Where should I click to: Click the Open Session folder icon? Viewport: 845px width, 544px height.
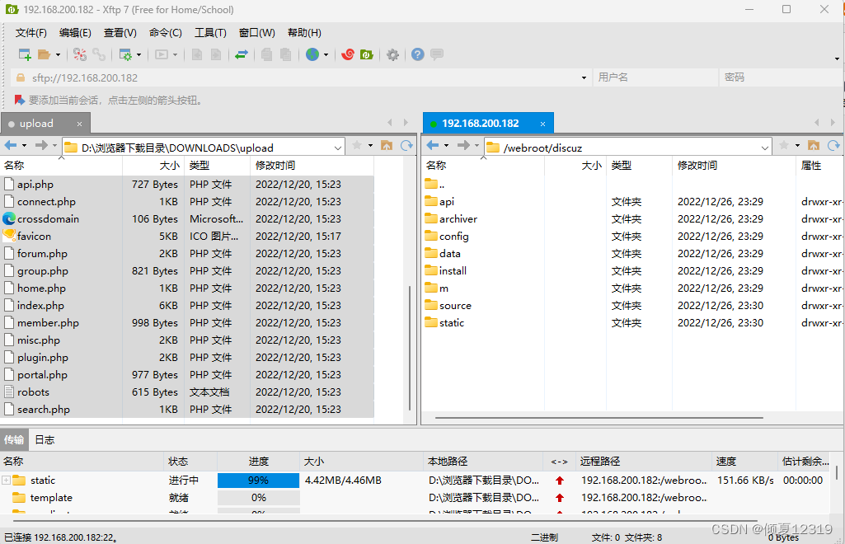[45, 54]
